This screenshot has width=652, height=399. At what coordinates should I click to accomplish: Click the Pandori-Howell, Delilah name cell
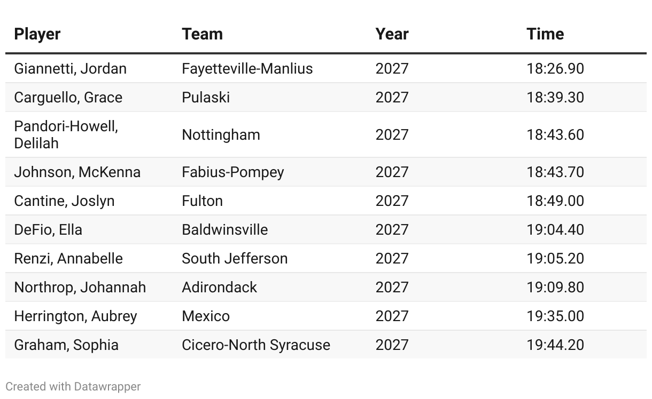[x=66, y=134]
